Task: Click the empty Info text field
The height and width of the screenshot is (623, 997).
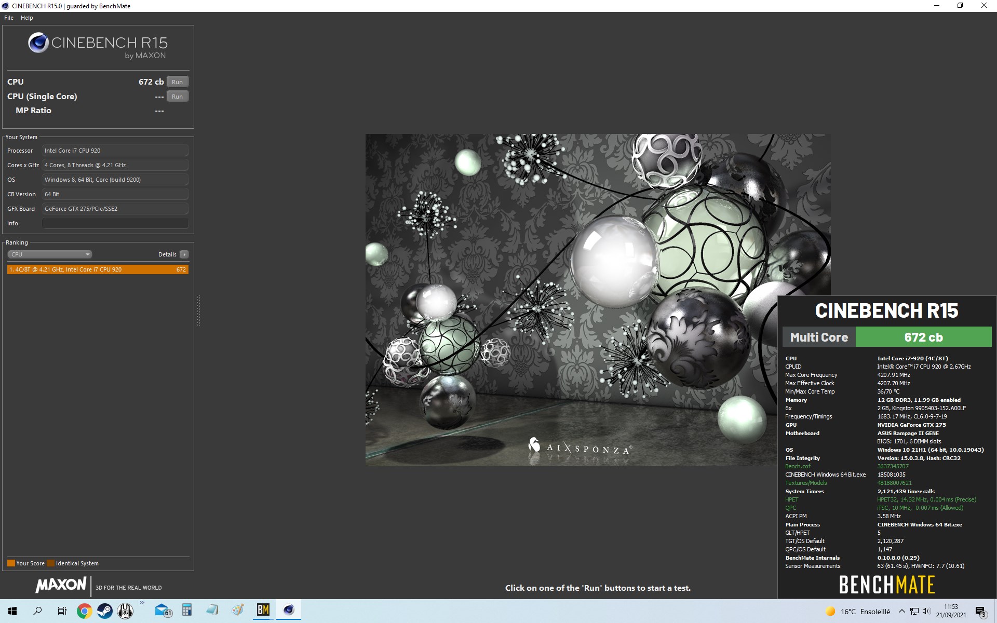Action: coord(115,223)
